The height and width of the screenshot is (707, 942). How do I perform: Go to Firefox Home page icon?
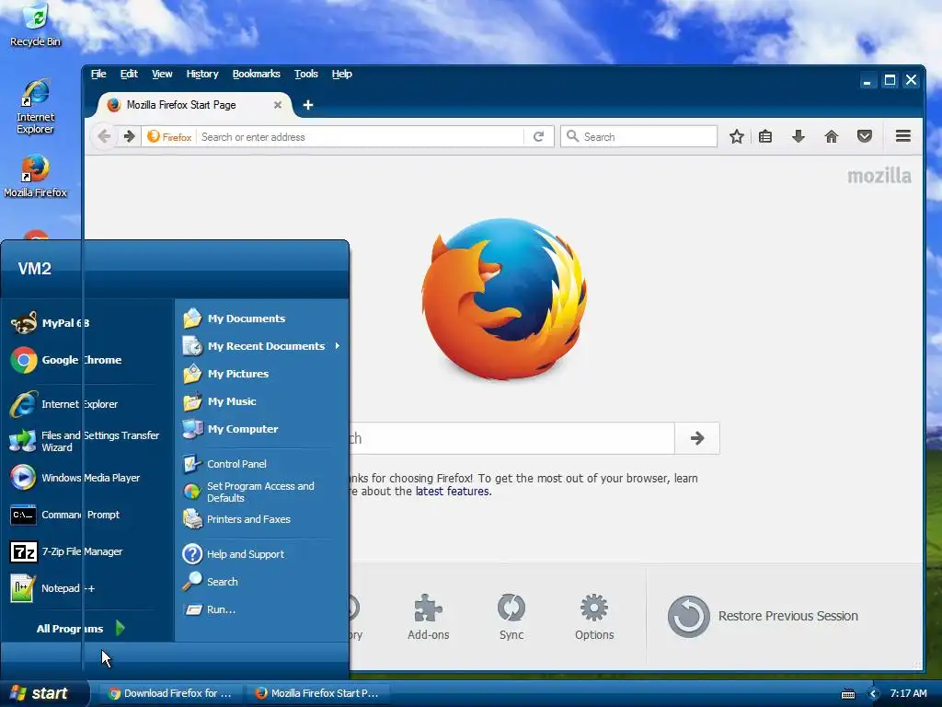point(832,136)
